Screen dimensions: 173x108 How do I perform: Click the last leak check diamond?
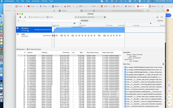click(120, 36)
